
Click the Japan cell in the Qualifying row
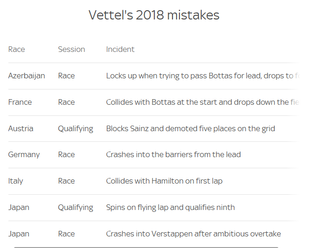point(19,208)
